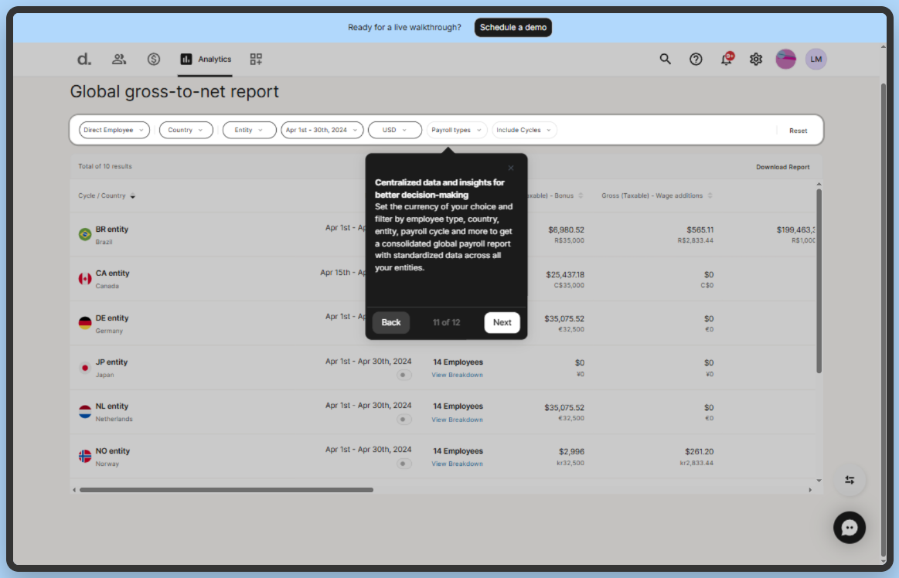Open the People icon in top navigation
899x578 pixels.
(x=119, y=59)
